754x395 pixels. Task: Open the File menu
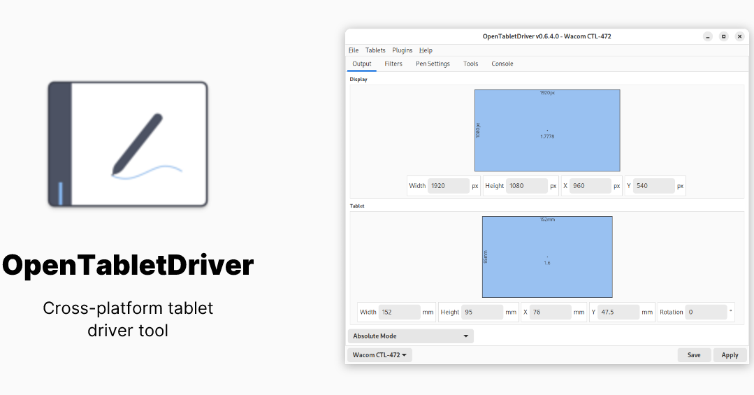click(354, 50)
